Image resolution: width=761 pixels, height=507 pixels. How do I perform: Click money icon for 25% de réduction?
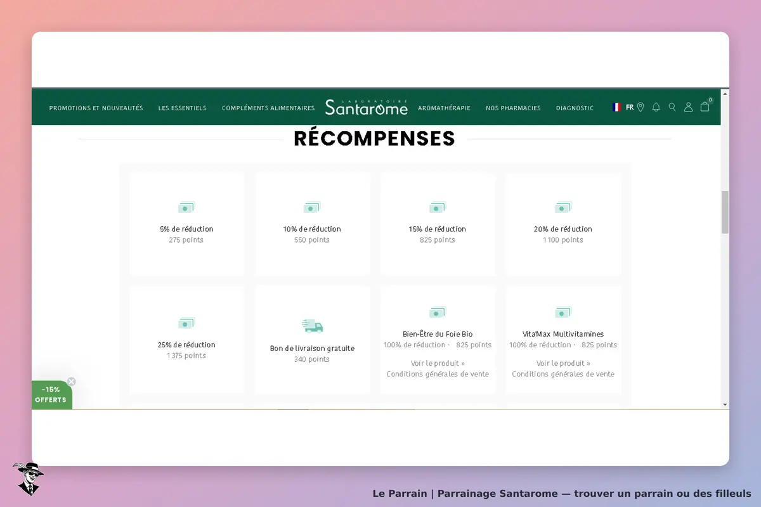click(x=186, y=323)
